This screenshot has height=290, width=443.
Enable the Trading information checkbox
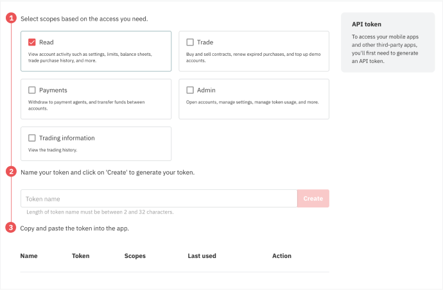32,138
